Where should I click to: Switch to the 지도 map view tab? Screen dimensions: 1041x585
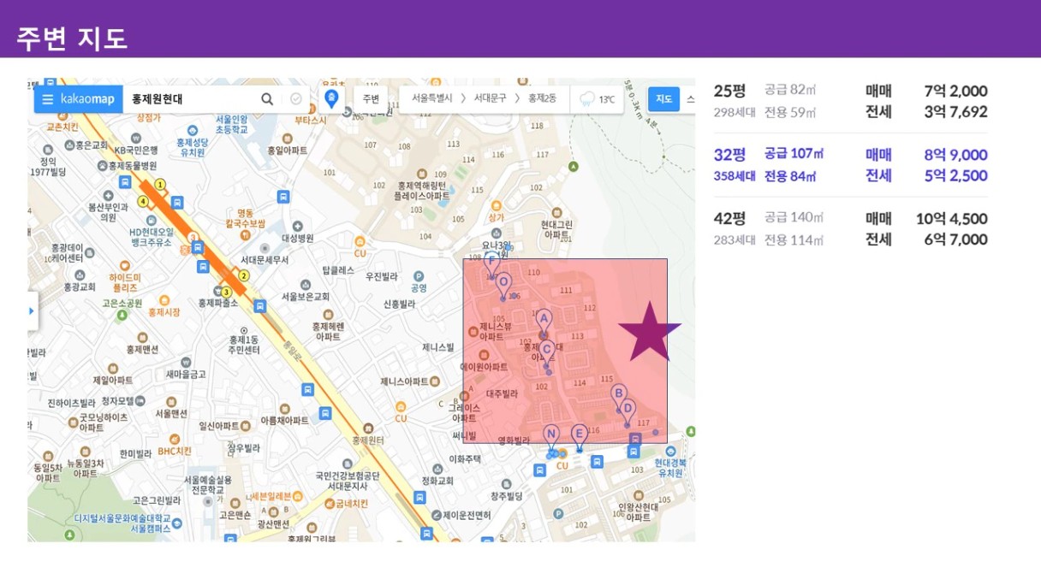coord(663,99)
